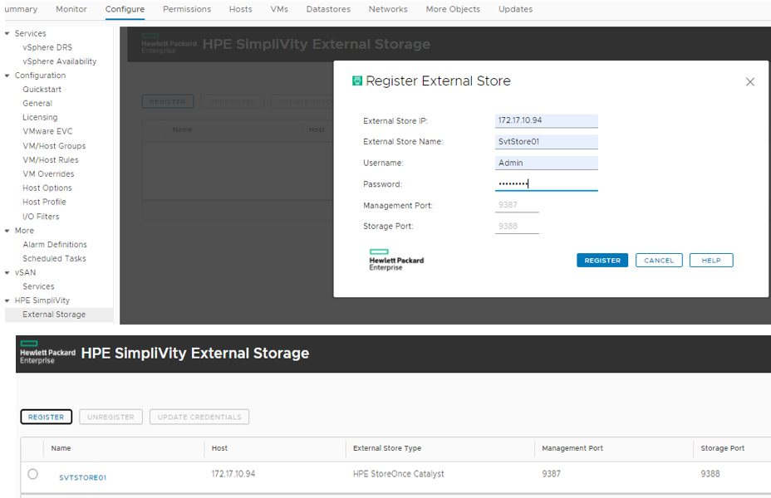Click the Management Port field in the dialog

(517, 205)
